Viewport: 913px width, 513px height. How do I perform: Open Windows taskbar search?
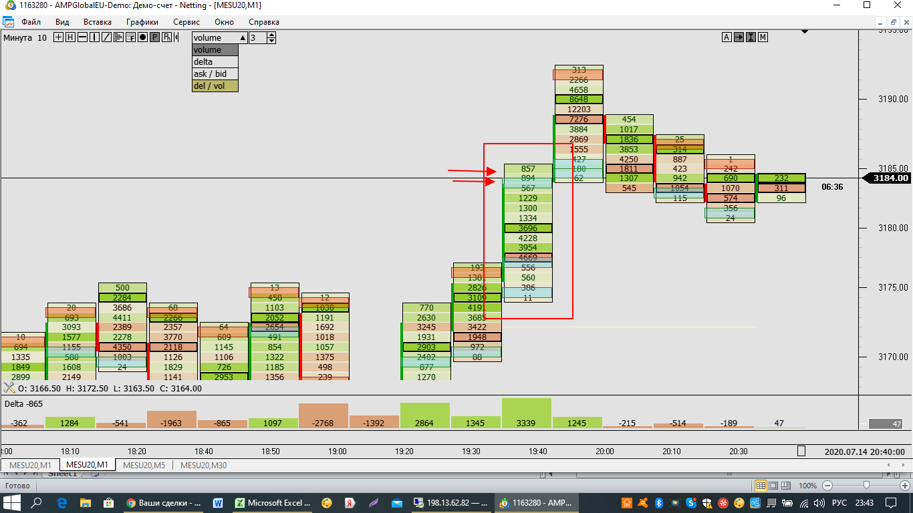37,503
